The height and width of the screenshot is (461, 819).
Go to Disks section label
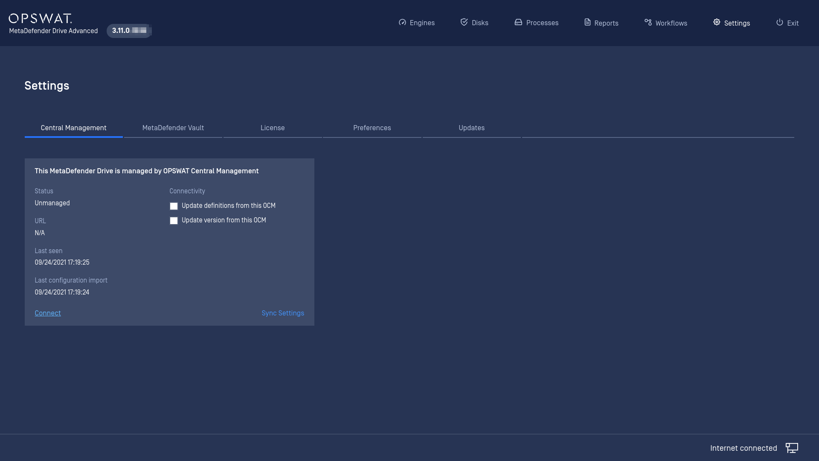[480, 23]
